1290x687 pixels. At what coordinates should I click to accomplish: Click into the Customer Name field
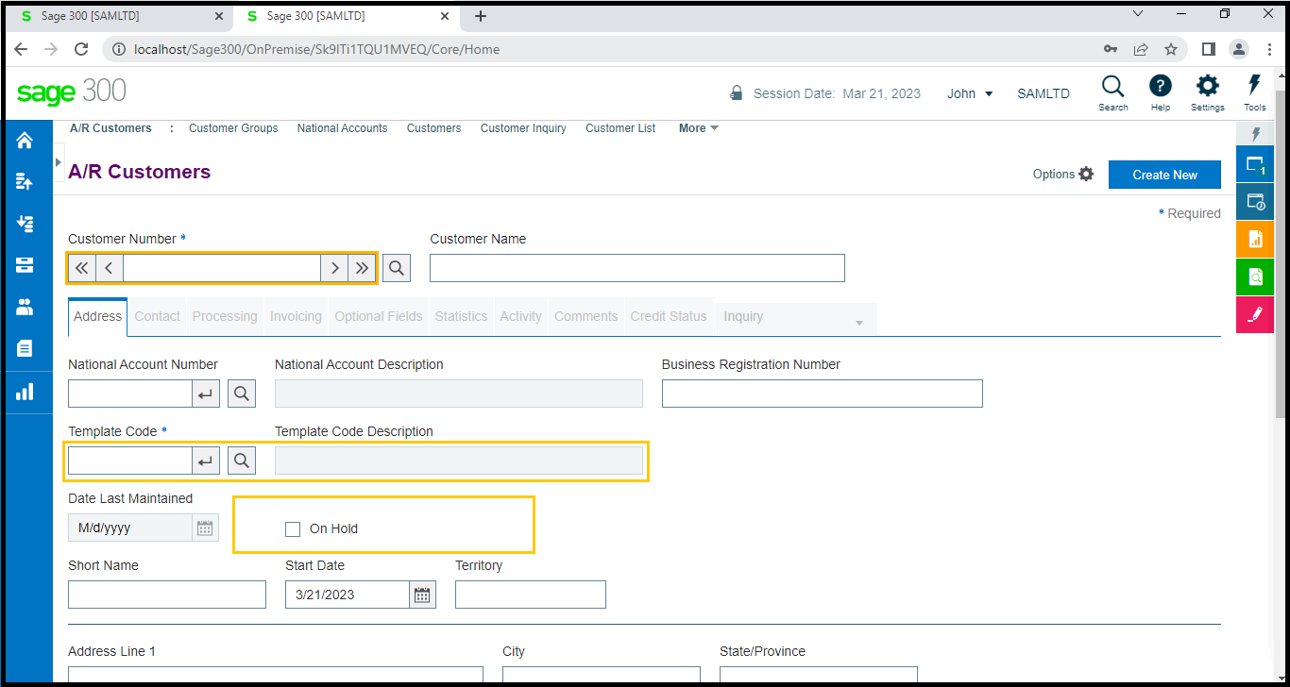point(637,268)
